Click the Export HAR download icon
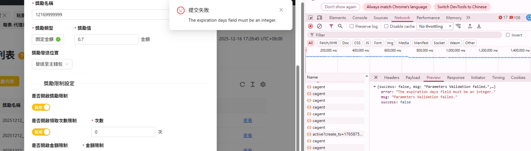The image size is (531, 151). coord(479,26)
